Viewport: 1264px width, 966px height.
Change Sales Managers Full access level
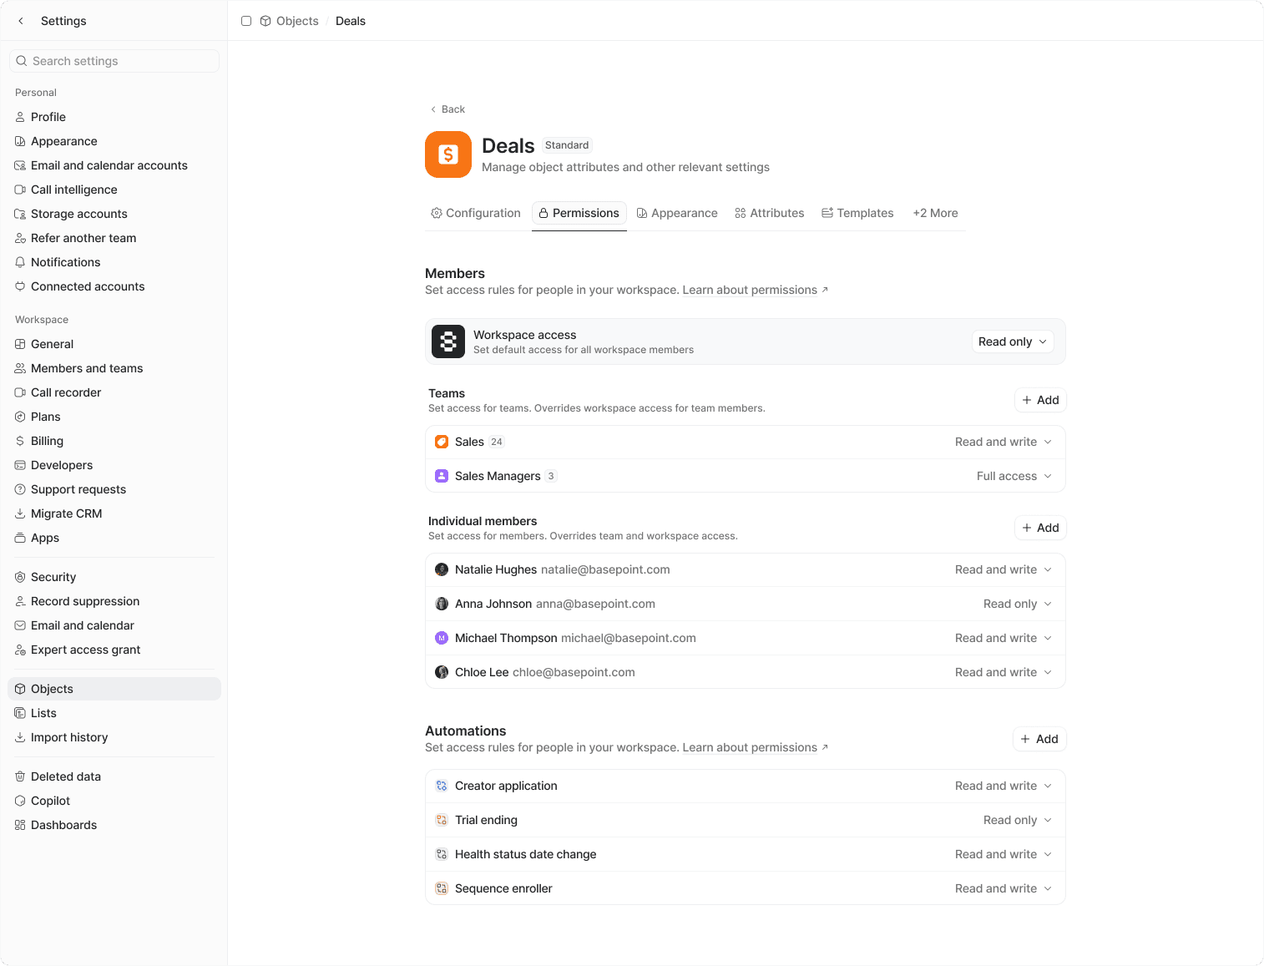[1014, 476]
